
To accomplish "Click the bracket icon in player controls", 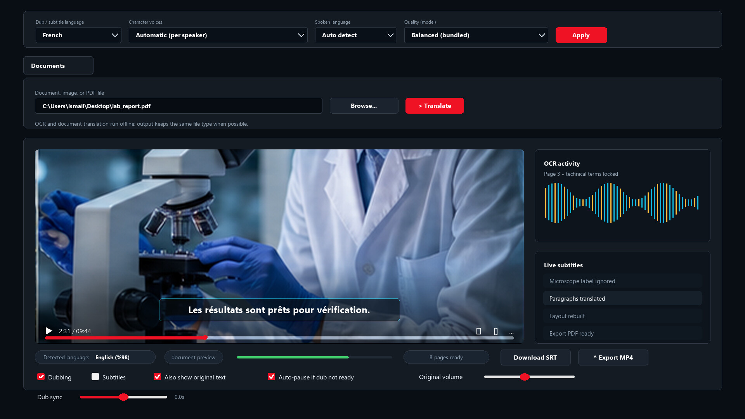I will pos(496,331).
